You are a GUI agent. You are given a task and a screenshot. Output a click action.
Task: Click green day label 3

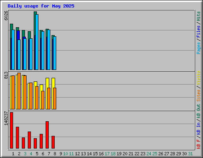(25, 154)
